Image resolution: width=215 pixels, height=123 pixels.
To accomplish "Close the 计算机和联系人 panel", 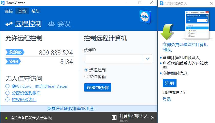I will pos(211,3).
